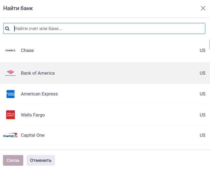The image size is (210, 169).
Task: Click the Найти банк dialog title
Action: click(x=18, y=8)
